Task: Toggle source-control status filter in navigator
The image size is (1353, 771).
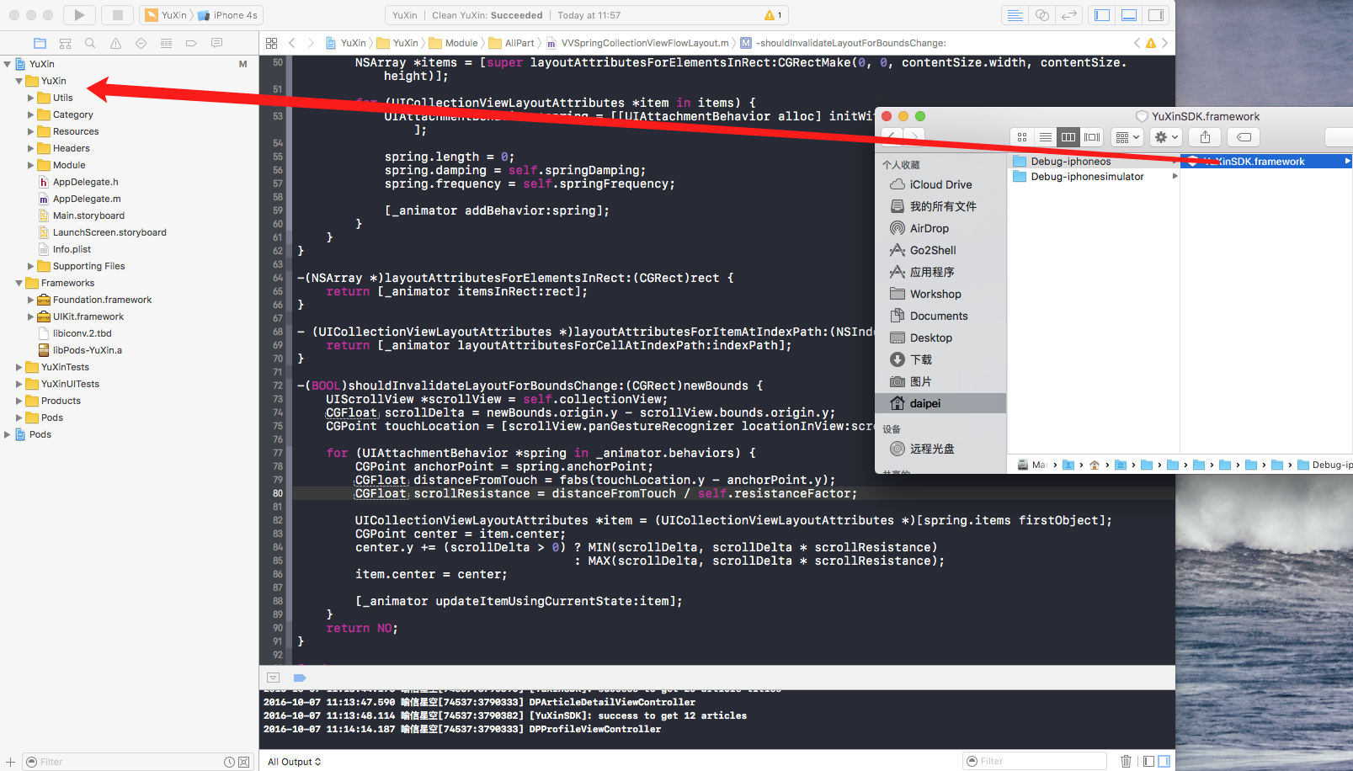Action: pyautogui.click(x=243, y=762)
